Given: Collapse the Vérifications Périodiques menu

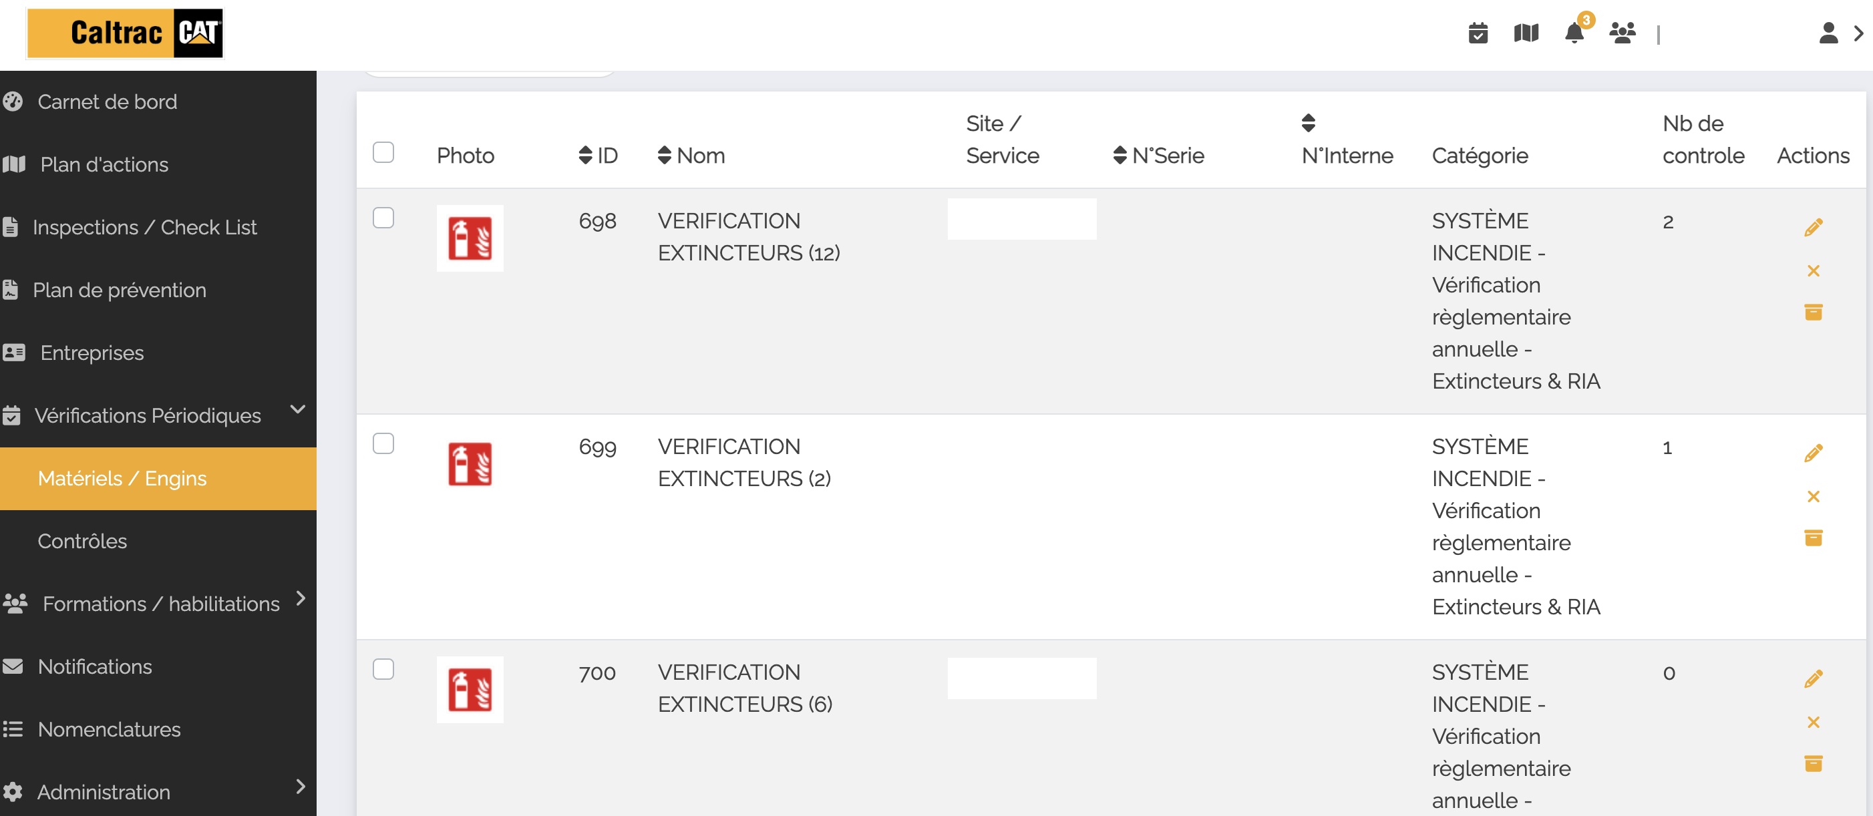Looking at the screenshot, I should coord(297,409).
